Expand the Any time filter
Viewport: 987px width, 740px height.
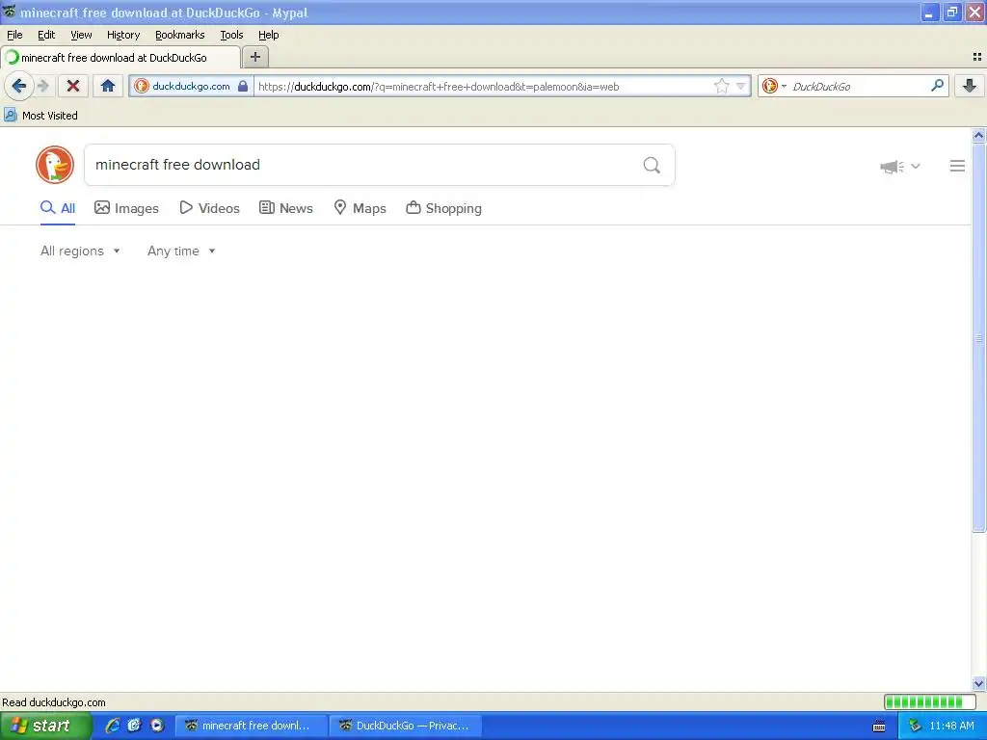(x=181, y=251)
